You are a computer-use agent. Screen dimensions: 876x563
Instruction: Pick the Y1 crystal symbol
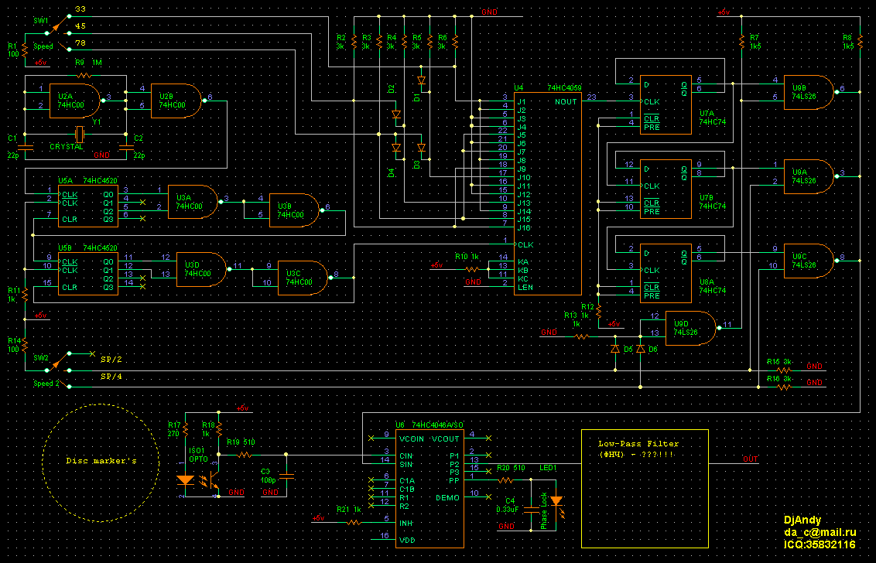click(80, 134)
